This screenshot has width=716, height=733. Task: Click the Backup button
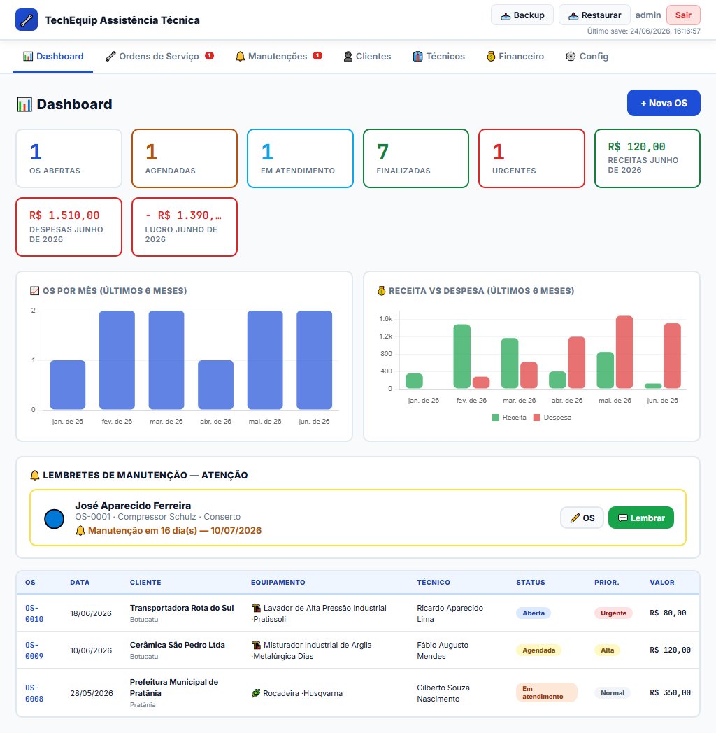522,15
